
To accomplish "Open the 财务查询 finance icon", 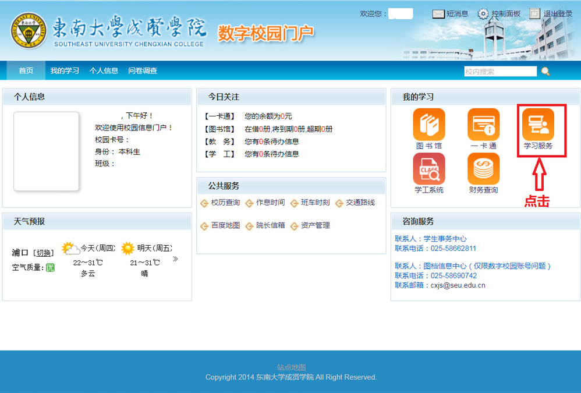I will point(483,169).
